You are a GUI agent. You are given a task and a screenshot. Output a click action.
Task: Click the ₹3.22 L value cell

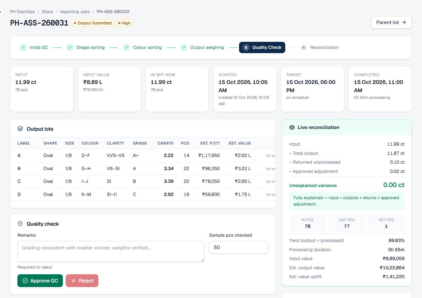[243, 169]
